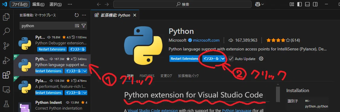Switch to the FEATURES tab

pyautogui.click(x=147, y=76)
